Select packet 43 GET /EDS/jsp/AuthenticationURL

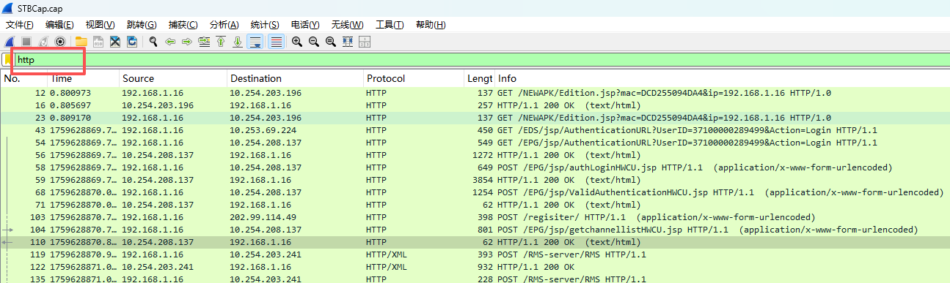coord(475,130)
